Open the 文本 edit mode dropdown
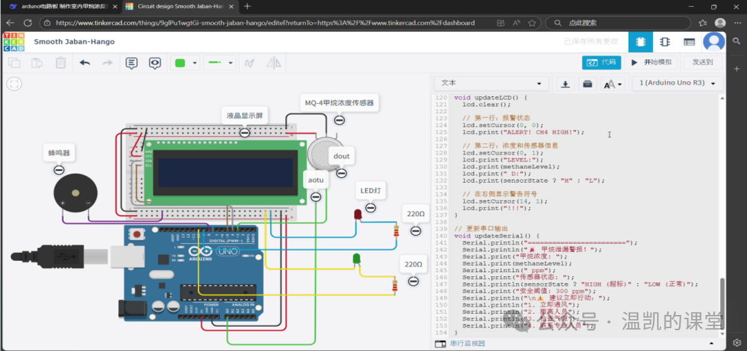This screenshot has width=747, height=351. click(490, 84)
